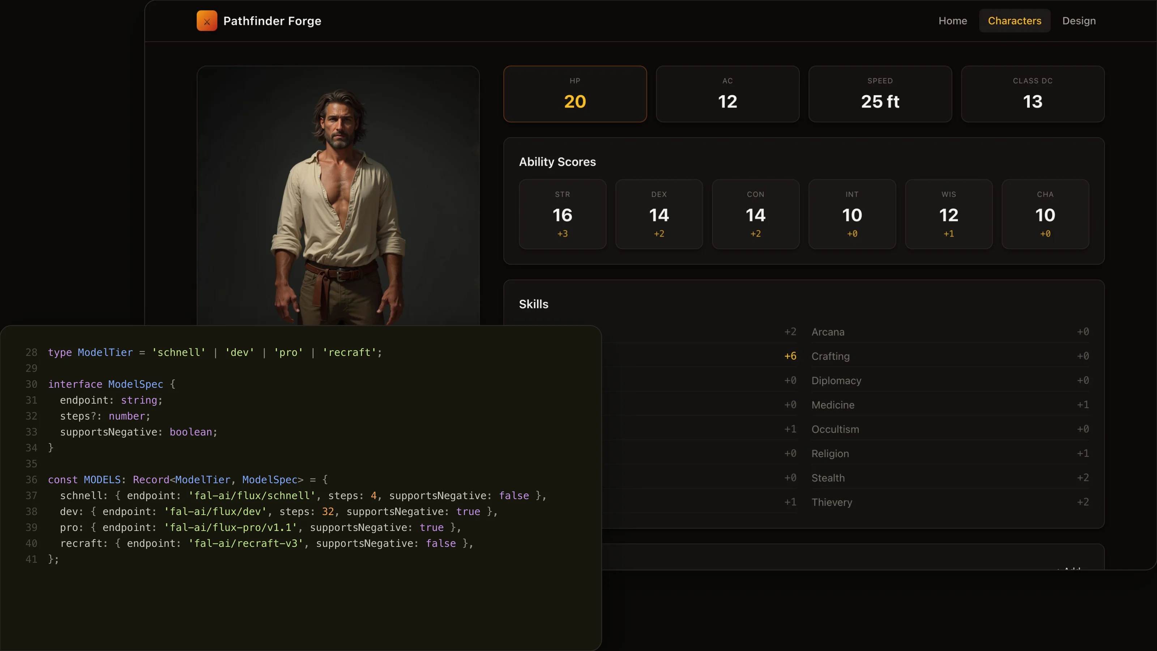Select the DEX ability score box
This screenshot has height=651, width=1157.
[x=659, y=214]
